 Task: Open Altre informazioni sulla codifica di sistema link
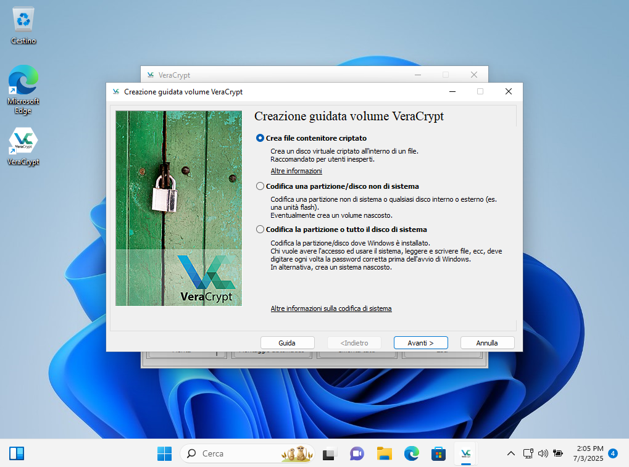click(x=331, y=308)
